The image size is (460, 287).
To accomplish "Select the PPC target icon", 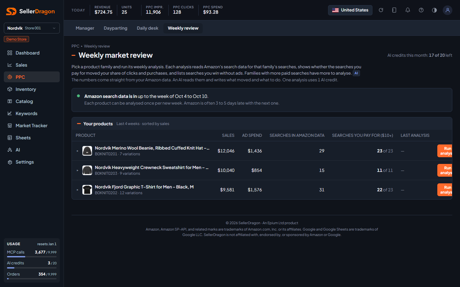I will point(10,77).
